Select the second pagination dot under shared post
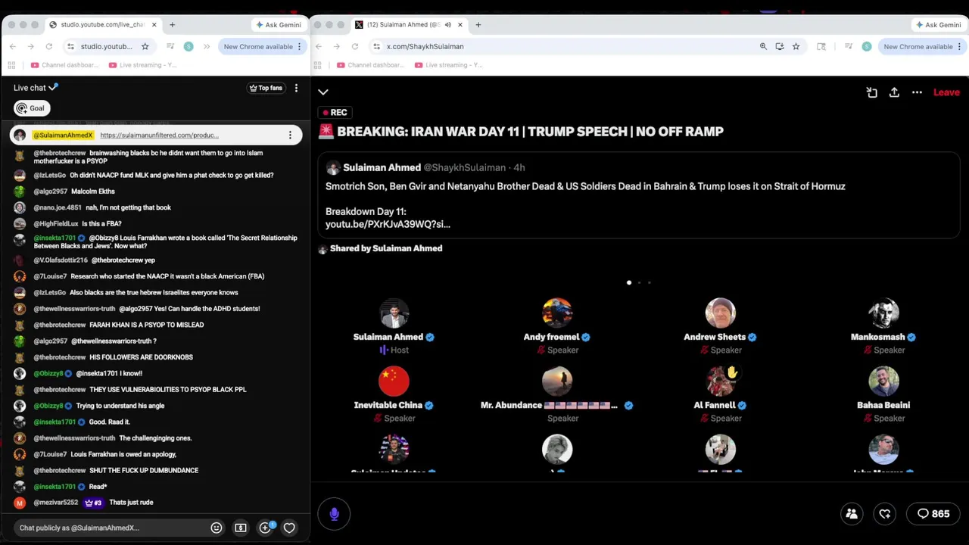This screenshot has width=969, height=545. 639,282
